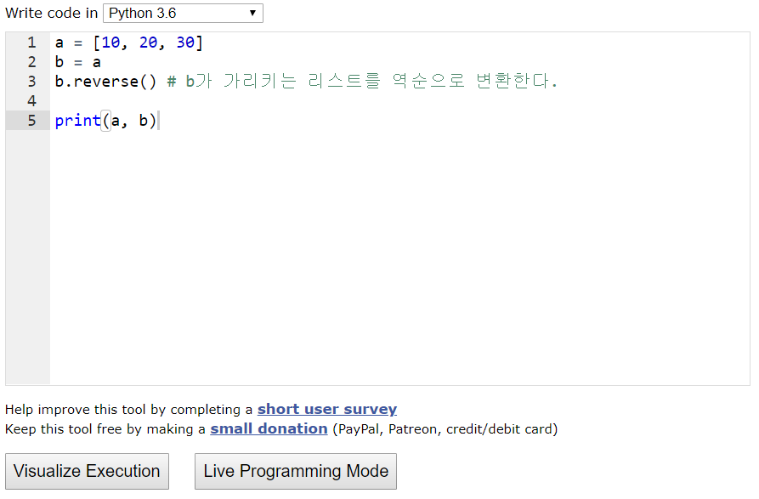759x499 pixels.
Task: Click highlighted line number 5 in gutter
Action: pos(31,121)
